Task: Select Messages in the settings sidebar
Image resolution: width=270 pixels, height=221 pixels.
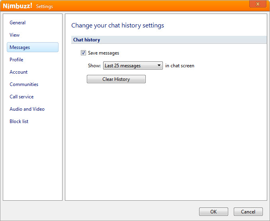Action: coord(20,47)
